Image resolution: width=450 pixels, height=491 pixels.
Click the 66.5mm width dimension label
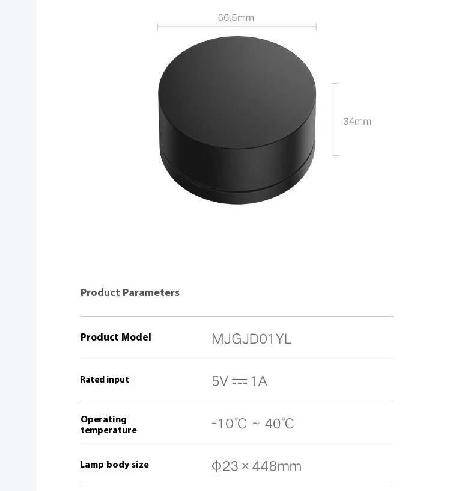click(x=236, y=18)
